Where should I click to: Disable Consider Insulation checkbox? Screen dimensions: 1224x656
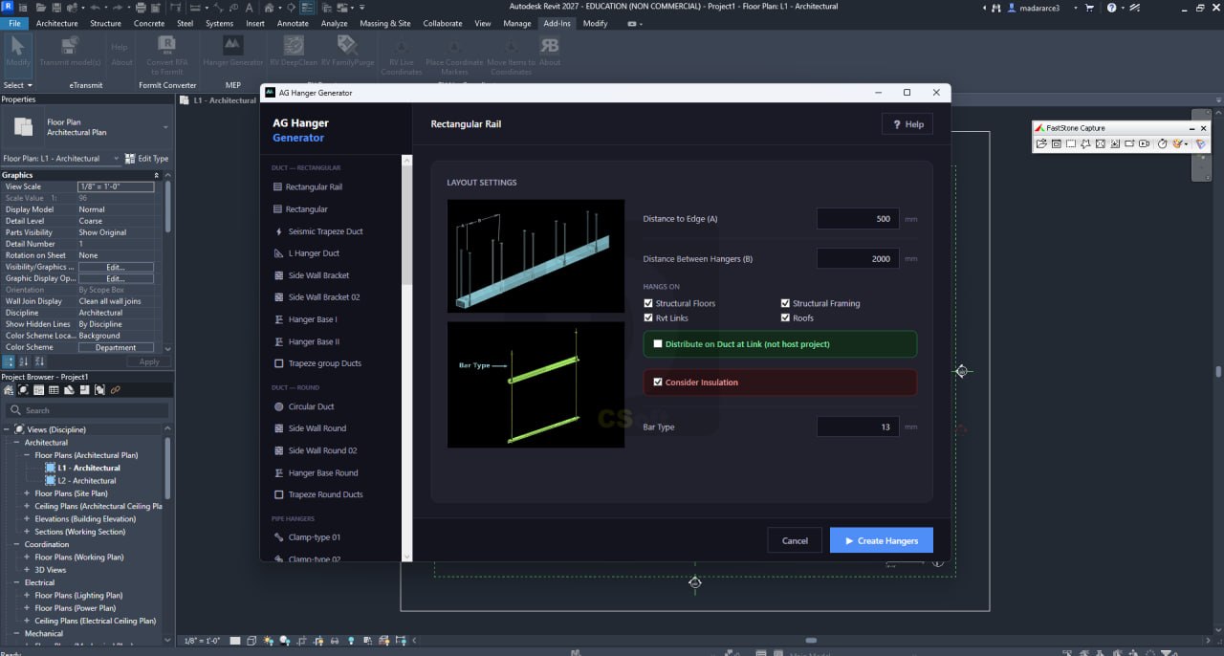658,382
